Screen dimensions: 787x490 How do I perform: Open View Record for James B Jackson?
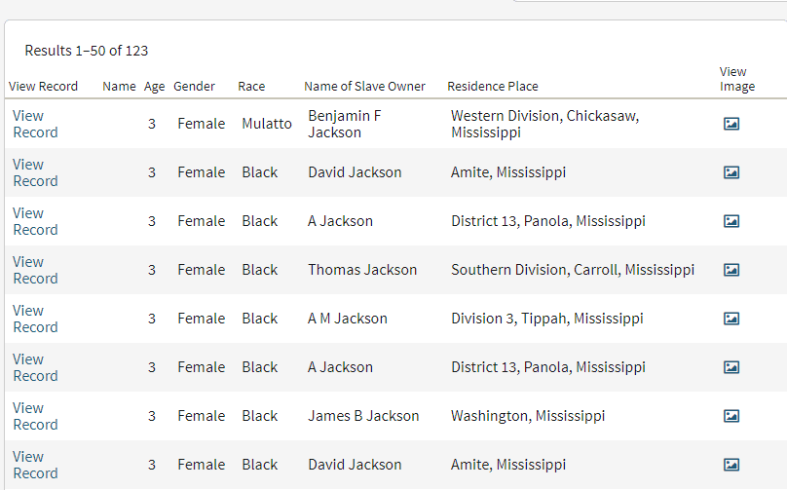pyautogui.click(x=35, y=416)
